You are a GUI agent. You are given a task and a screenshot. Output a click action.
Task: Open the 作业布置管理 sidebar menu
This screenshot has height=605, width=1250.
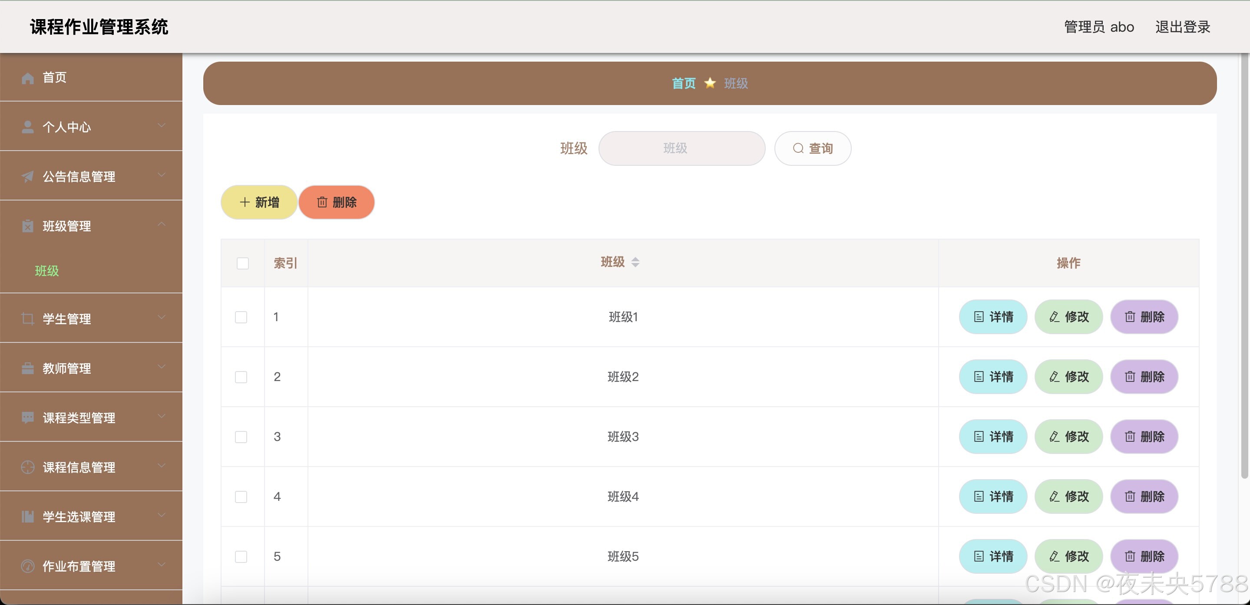pyautogui.click(x=79, y=566)
